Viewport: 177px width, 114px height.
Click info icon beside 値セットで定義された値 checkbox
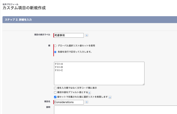click(110, 97)
